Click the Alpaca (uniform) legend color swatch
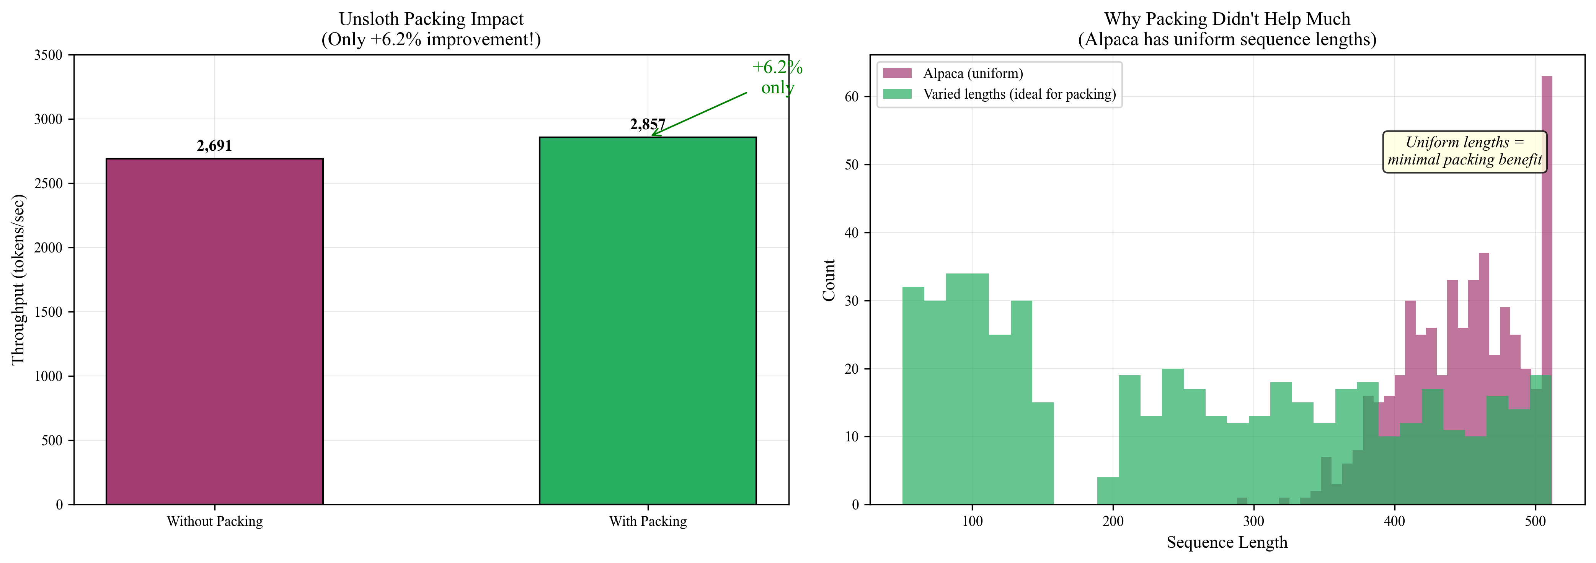This screenshot has height=563, width=1596. [x=896, y=73]
